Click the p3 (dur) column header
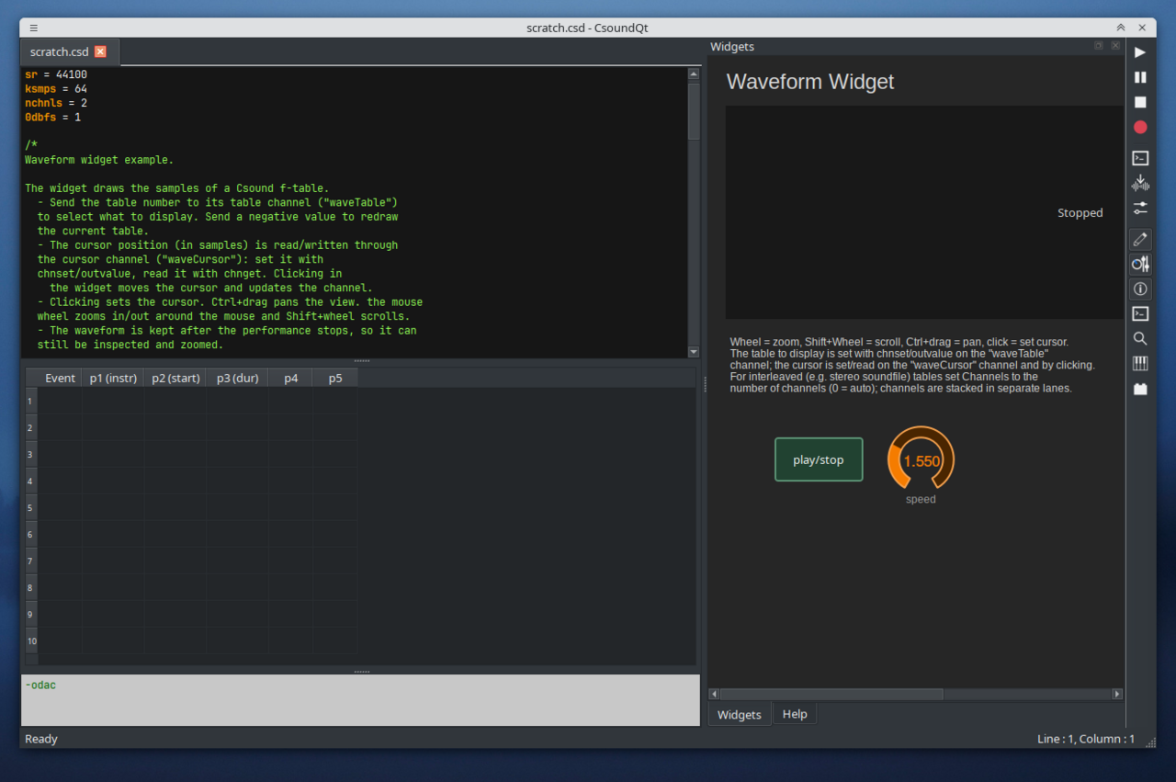 pyautogui.click(x=237, y=378)
